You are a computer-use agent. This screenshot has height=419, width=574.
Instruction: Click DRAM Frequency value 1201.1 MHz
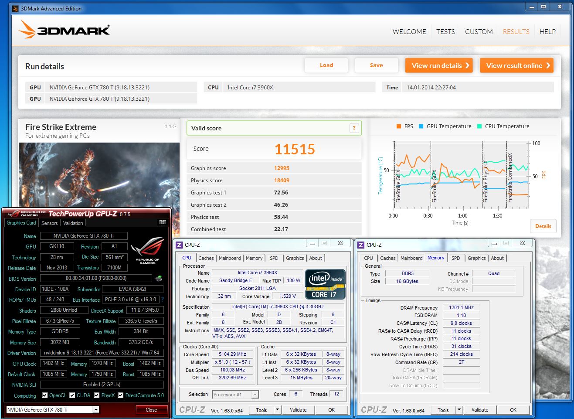click(x=462, y=308)
